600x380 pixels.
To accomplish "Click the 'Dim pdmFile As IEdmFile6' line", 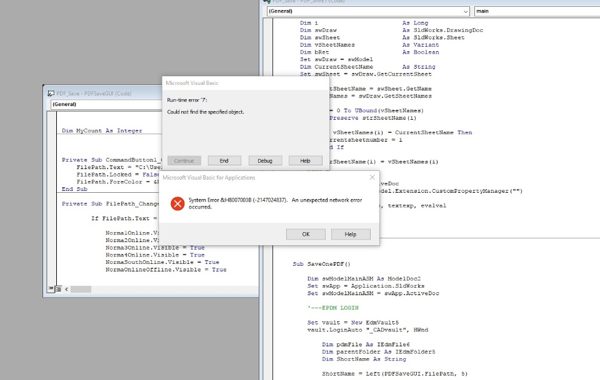I will [x=366, y=344].
